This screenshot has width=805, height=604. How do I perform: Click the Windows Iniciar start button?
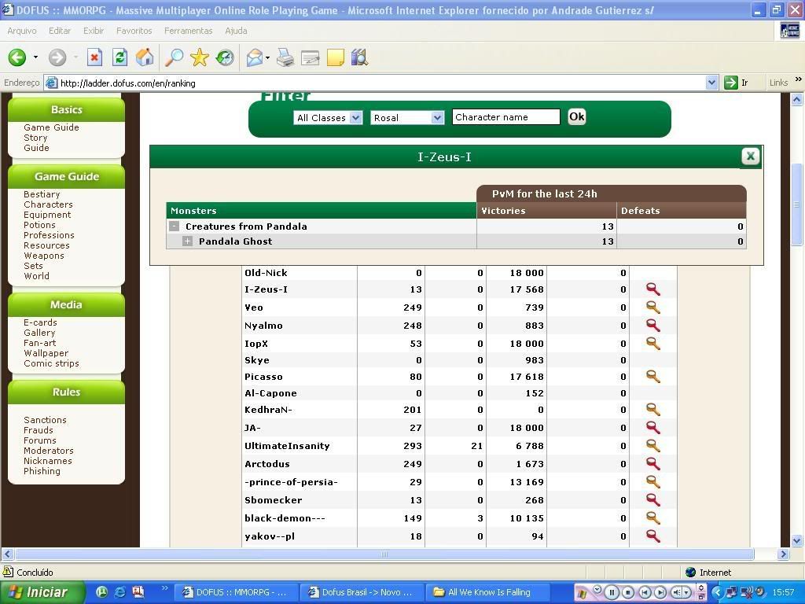[38, 592]
